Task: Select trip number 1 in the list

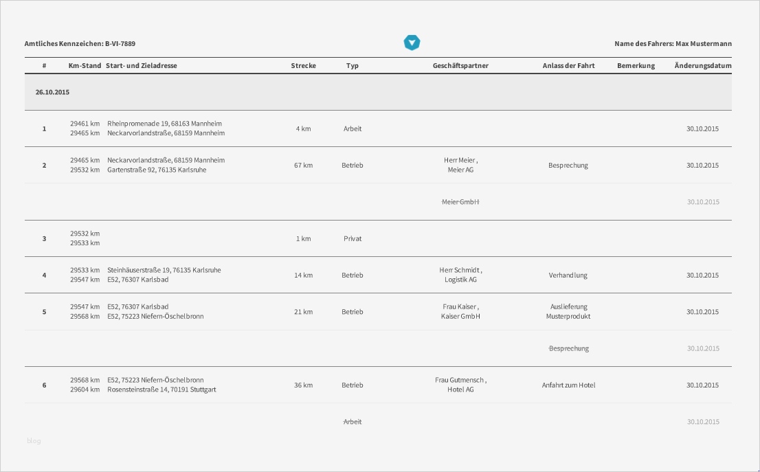Action: pyautogui.click(x=45, y=128)
